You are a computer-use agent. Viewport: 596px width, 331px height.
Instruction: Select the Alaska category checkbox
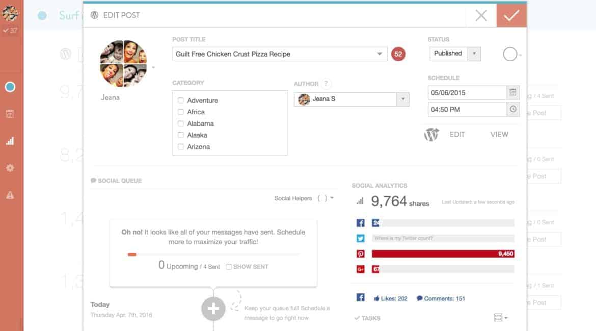(x=180, y=135)
